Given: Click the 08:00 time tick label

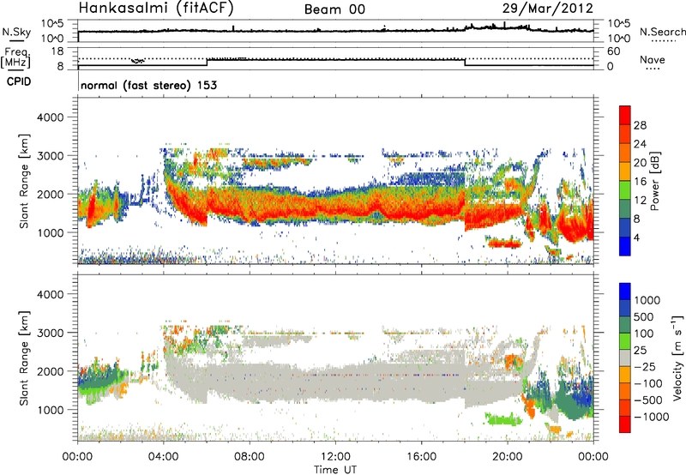Looking at the screenshot, I should (x=250, y=457).
